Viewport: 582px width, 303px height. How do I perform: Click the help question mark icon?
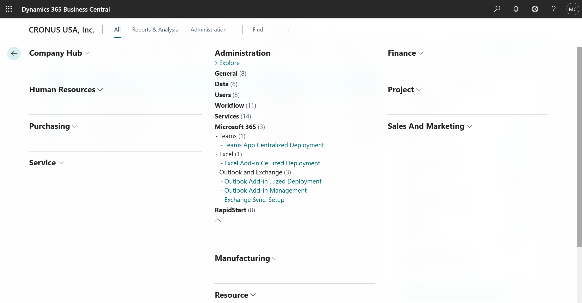pyautogui.click(x=553, y=9)
